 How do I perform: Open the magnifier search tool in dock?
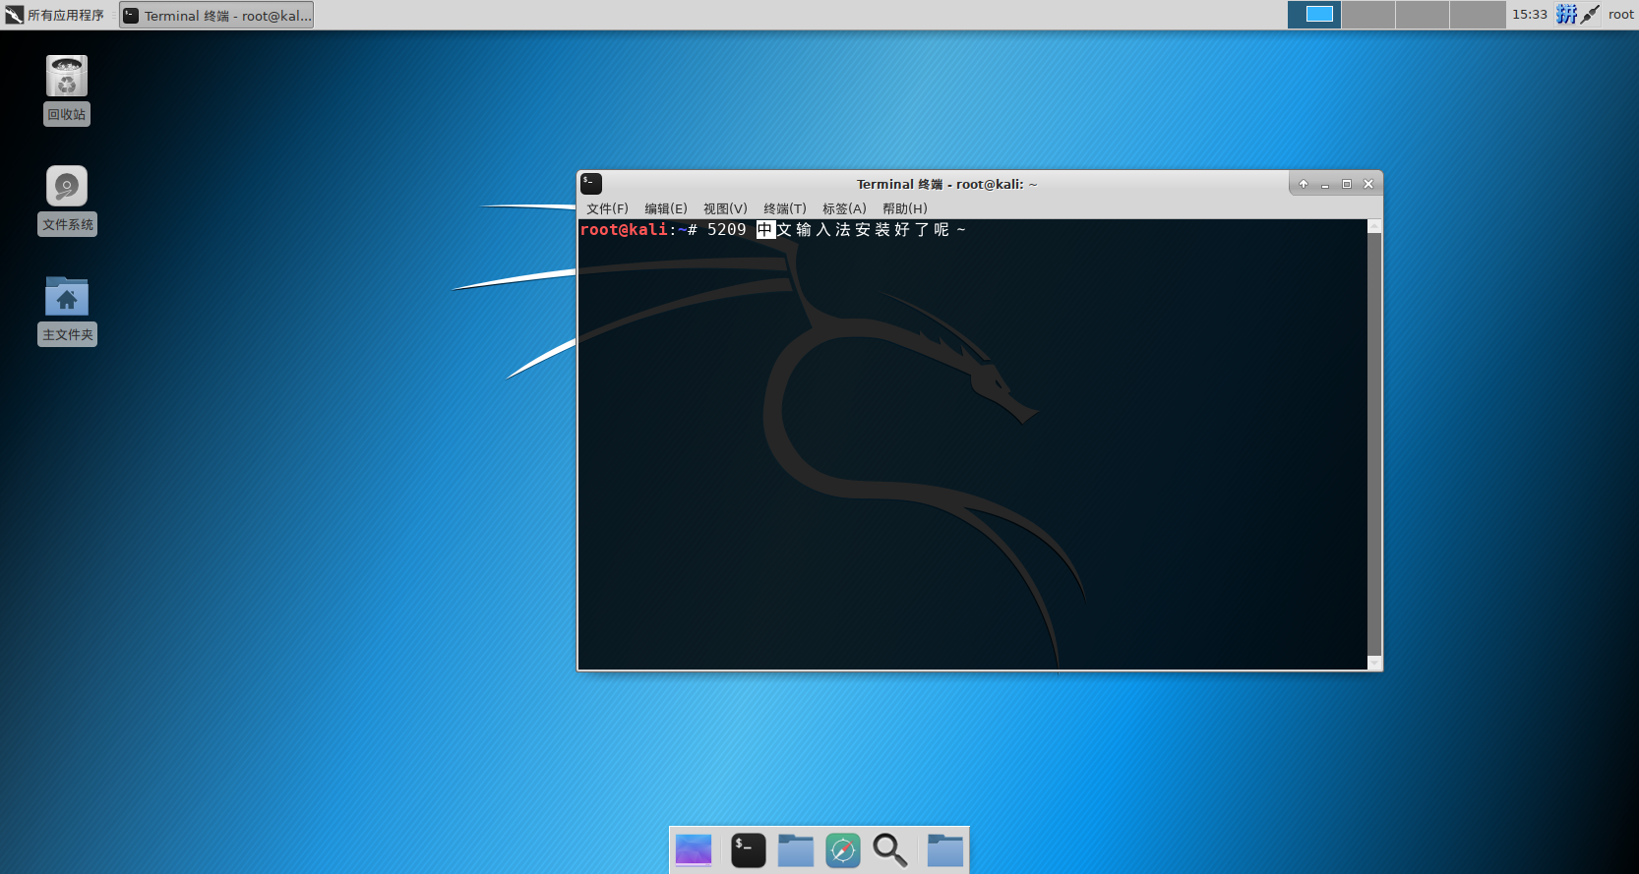(x=890, y=850)
